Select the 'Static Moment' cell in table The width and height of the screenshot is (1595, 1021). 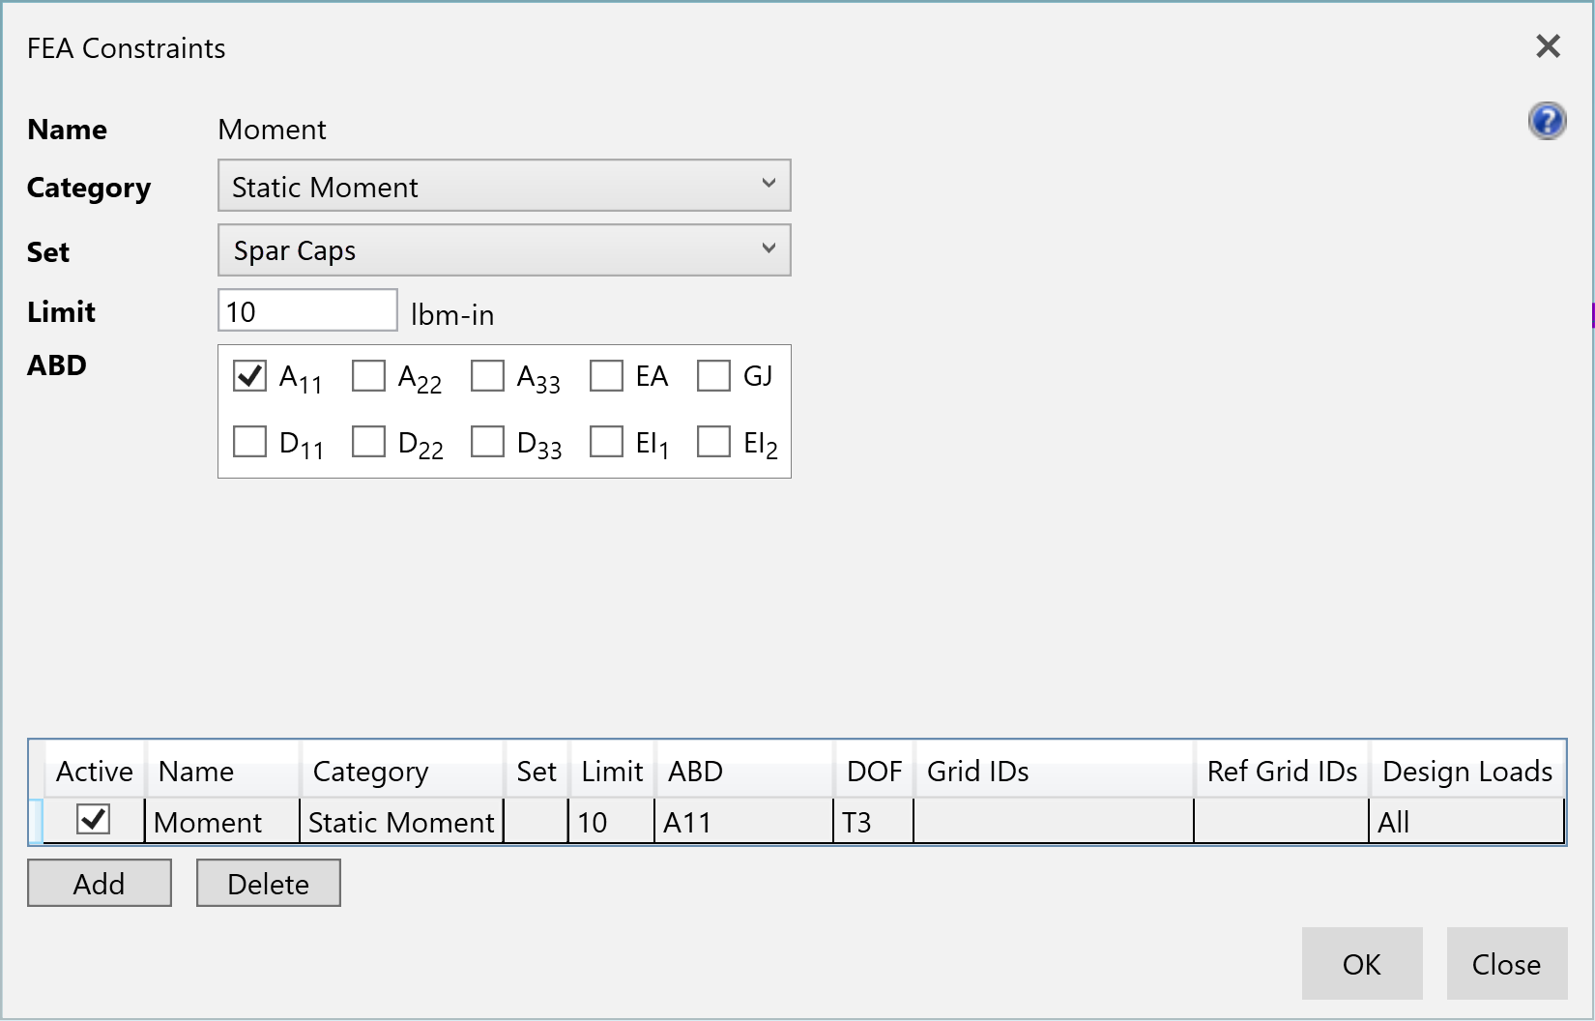pyautogui.click(x=401, y=822)
